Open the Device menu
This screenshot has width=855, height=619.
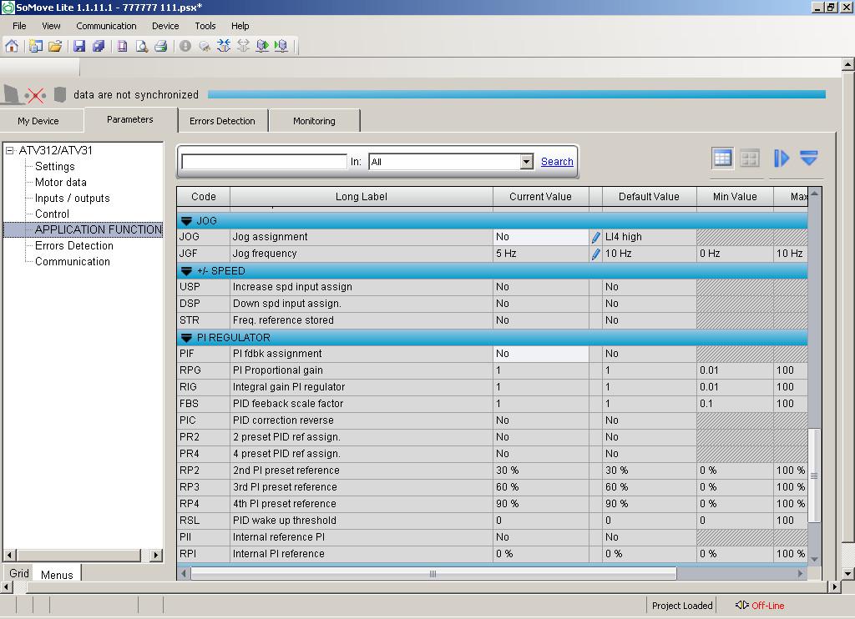(x=165, y=26)
